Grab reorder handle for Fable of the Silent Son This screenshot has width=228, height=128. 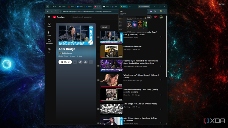coord(99,52)
